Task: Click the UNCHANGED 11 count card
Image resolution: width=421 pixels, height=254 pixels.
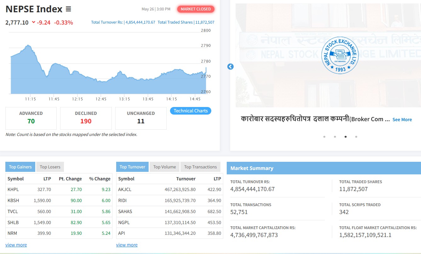Action: click(x=141, y=118)
